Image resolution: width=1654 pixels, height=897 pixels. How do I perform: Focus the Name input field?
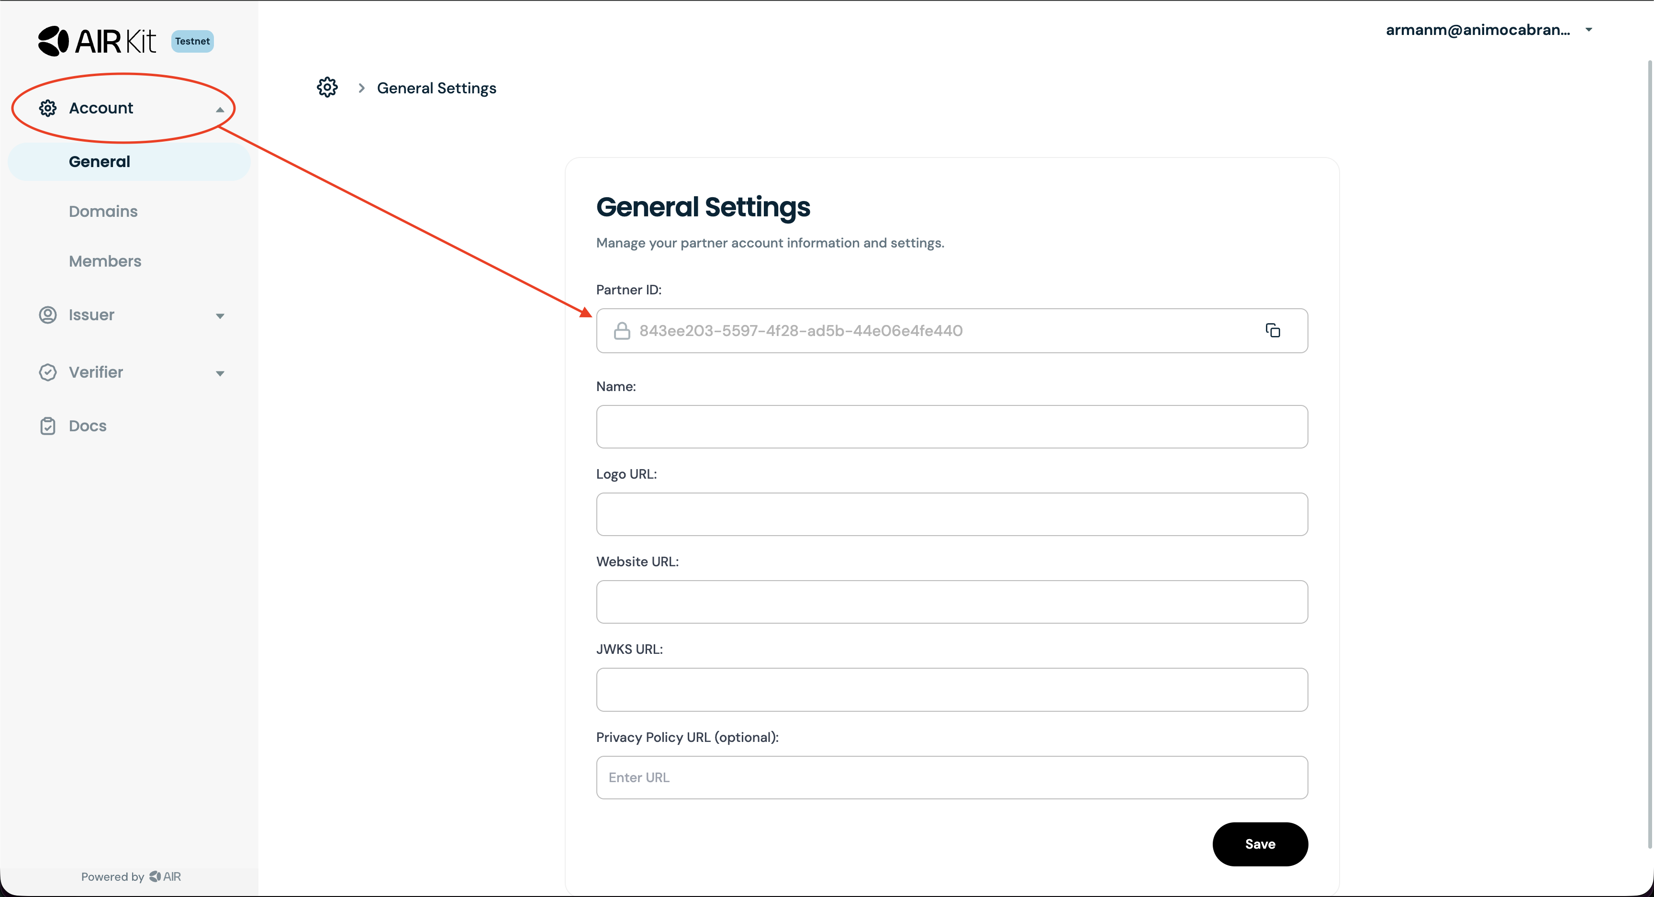point(951,426)
